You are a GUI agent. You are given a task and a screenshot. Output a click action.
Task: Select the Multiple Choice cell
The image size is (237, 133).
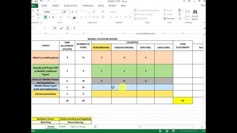pyautogui.click(x=46, y=119)
